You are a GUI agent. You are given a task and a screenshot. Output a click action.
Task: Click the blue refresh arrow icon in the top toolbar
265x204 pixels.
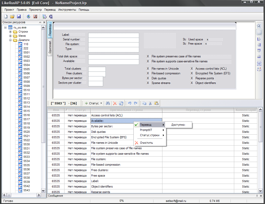28,16
